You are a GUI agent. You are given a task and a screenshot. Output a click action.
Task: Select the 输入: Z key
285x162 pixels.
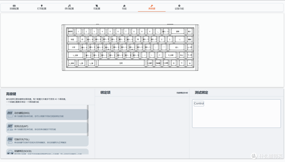[x=88, y=55]
